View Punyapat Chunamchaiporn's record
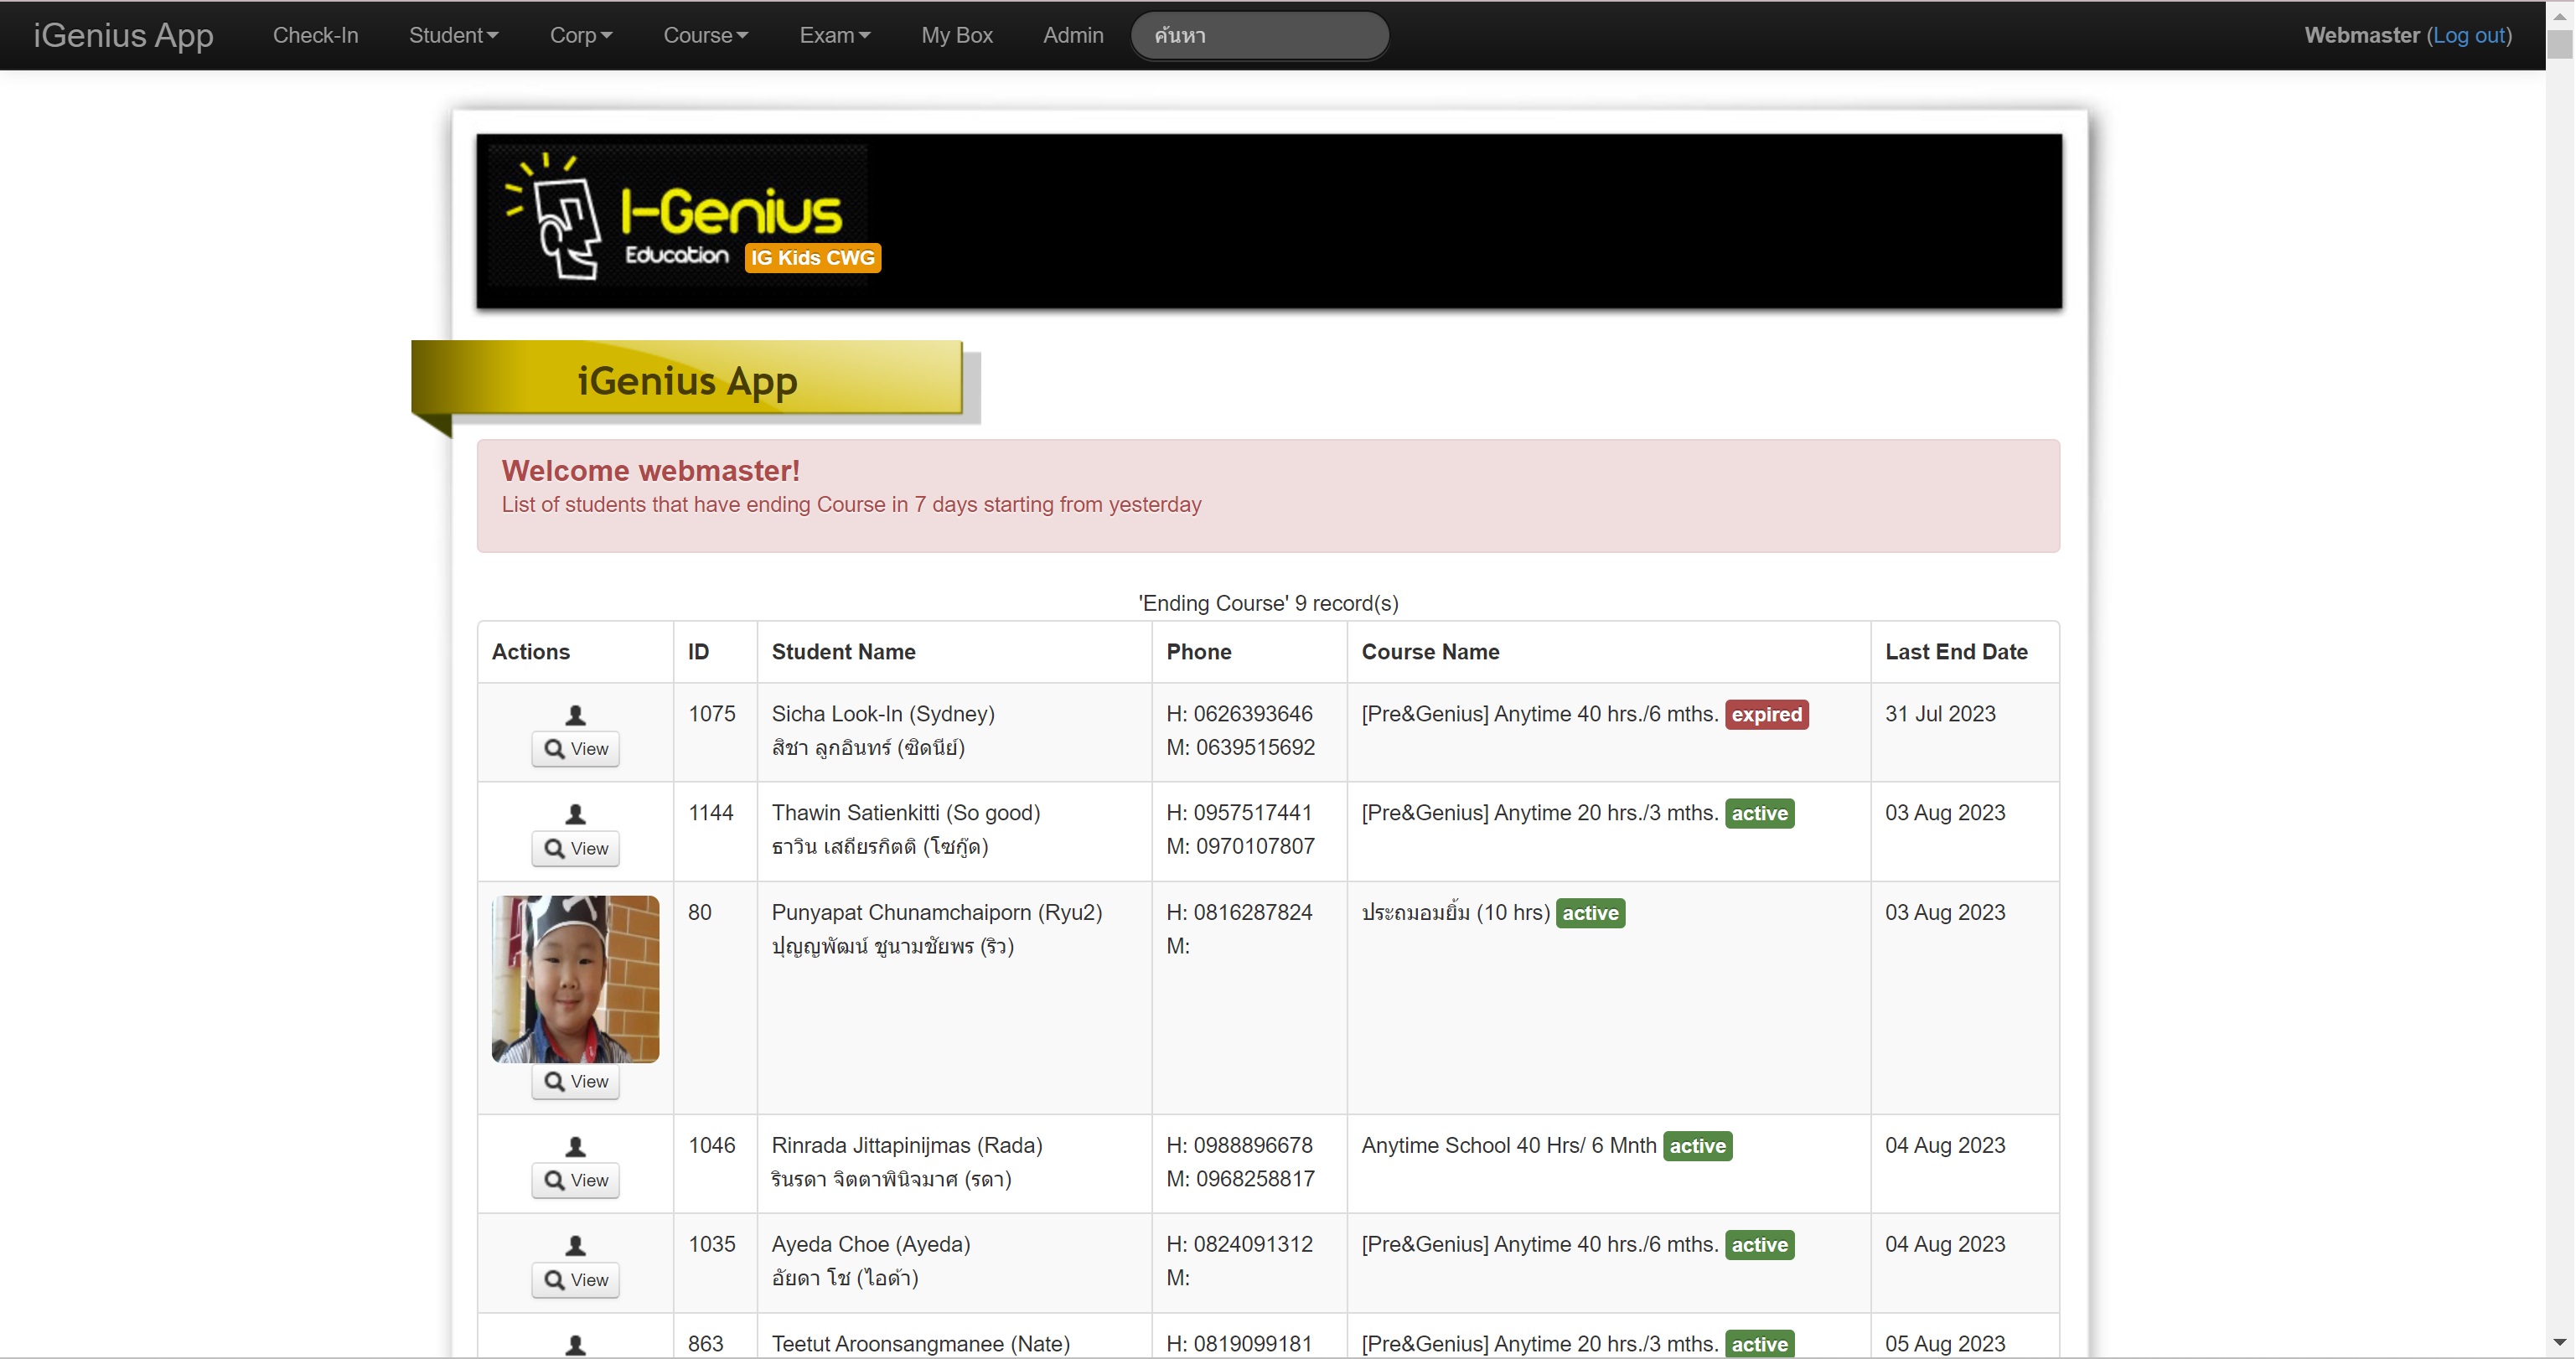This screenshot has width=2576, height=1359. (x=575, y=1082)
